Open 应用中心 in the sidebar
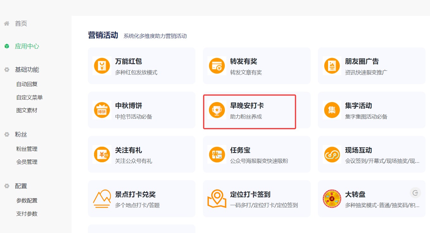 (27, 46)
